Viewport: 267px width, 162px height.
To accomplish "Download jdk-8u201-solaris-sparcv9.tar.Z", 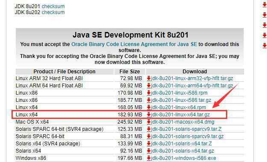I will pos(186,129).
